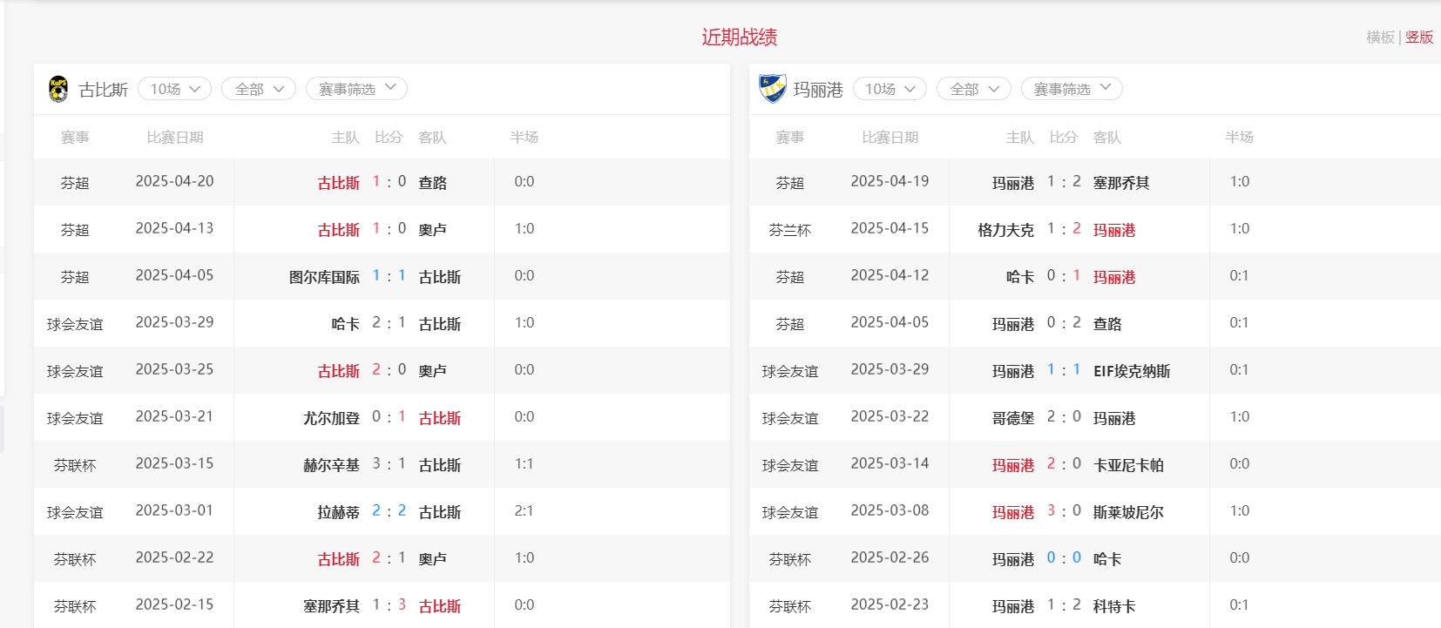Switch to 竖版 layout view

tap(1419, 37)
